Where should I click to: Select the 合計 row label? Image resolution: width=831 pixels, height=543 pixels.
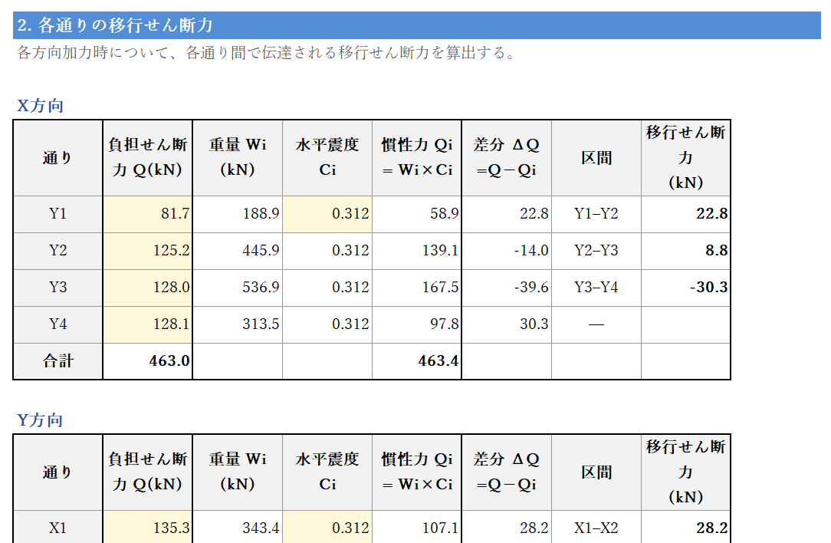coord(57,361)
